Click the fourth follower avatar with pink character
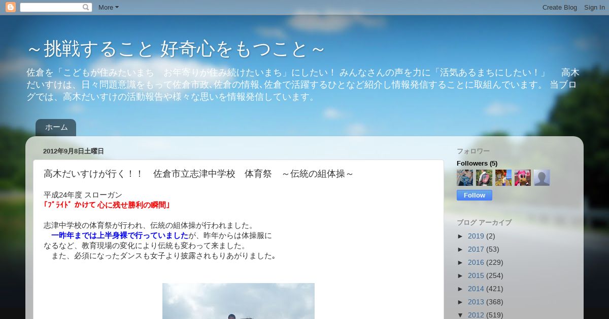 [523, 178]
